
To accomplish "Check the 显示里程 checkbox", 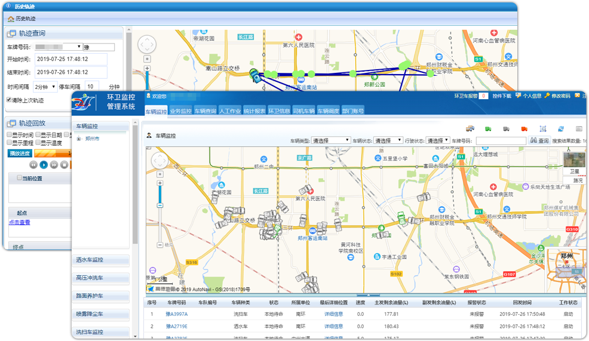I will click(x=10, y=143).
